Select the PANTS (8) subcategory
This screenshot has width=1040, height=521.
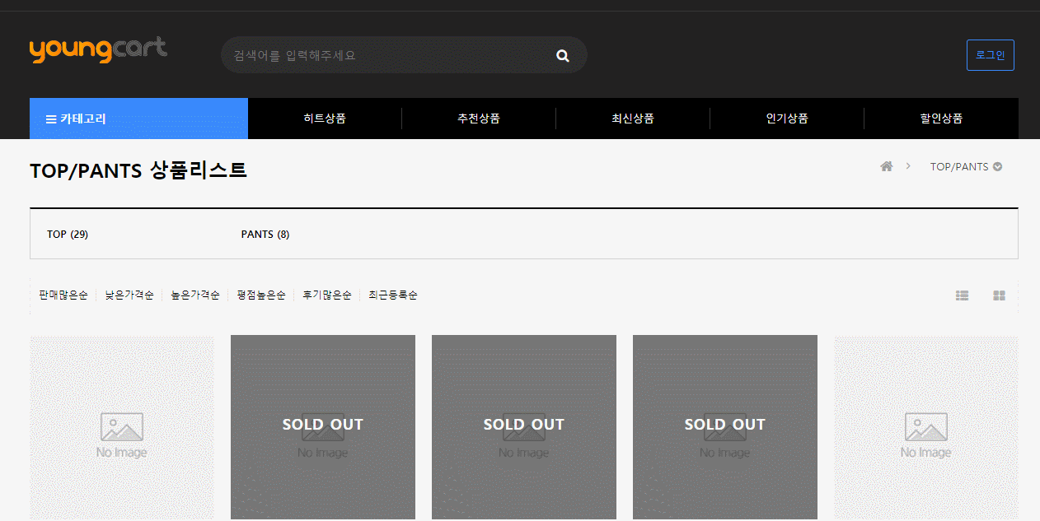pos(265,235)
